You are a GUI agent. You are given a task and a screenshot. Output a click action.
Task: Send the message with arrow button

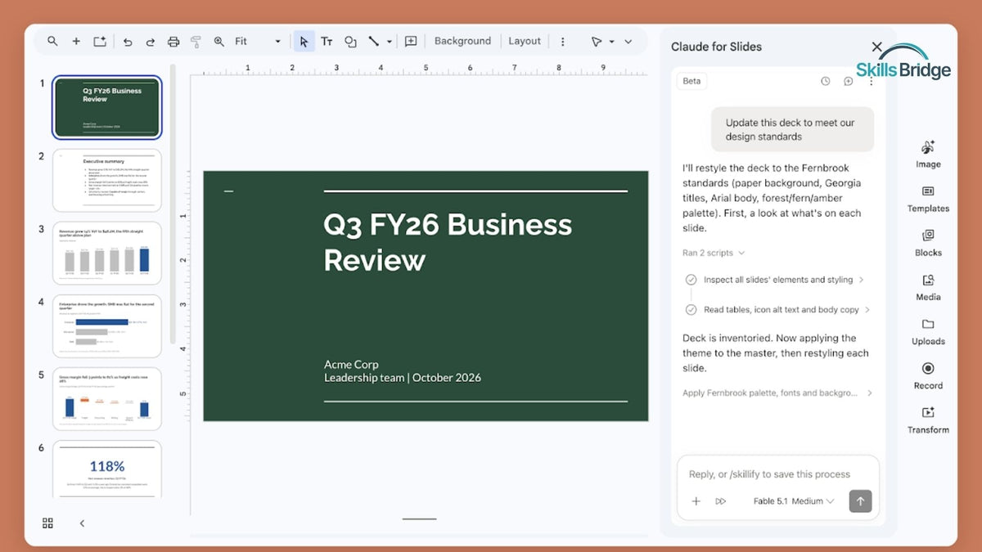coord(860,501)
